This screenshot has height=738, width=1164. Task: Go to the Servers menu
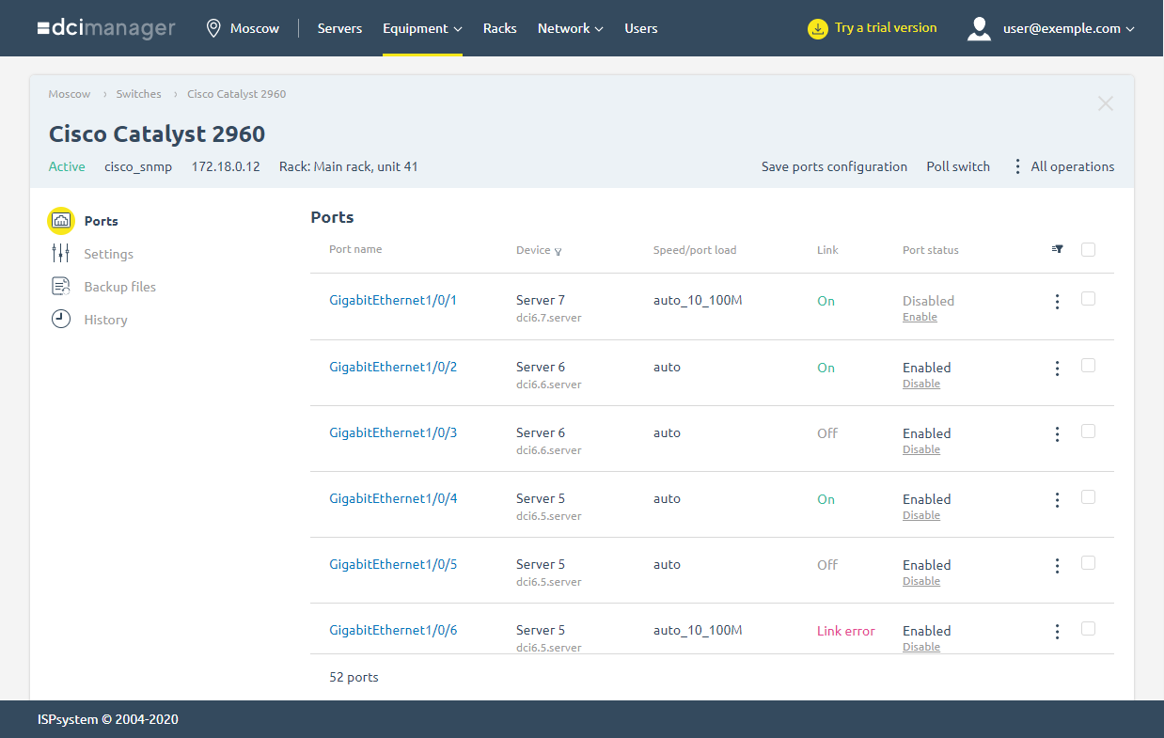click(339, 28)
